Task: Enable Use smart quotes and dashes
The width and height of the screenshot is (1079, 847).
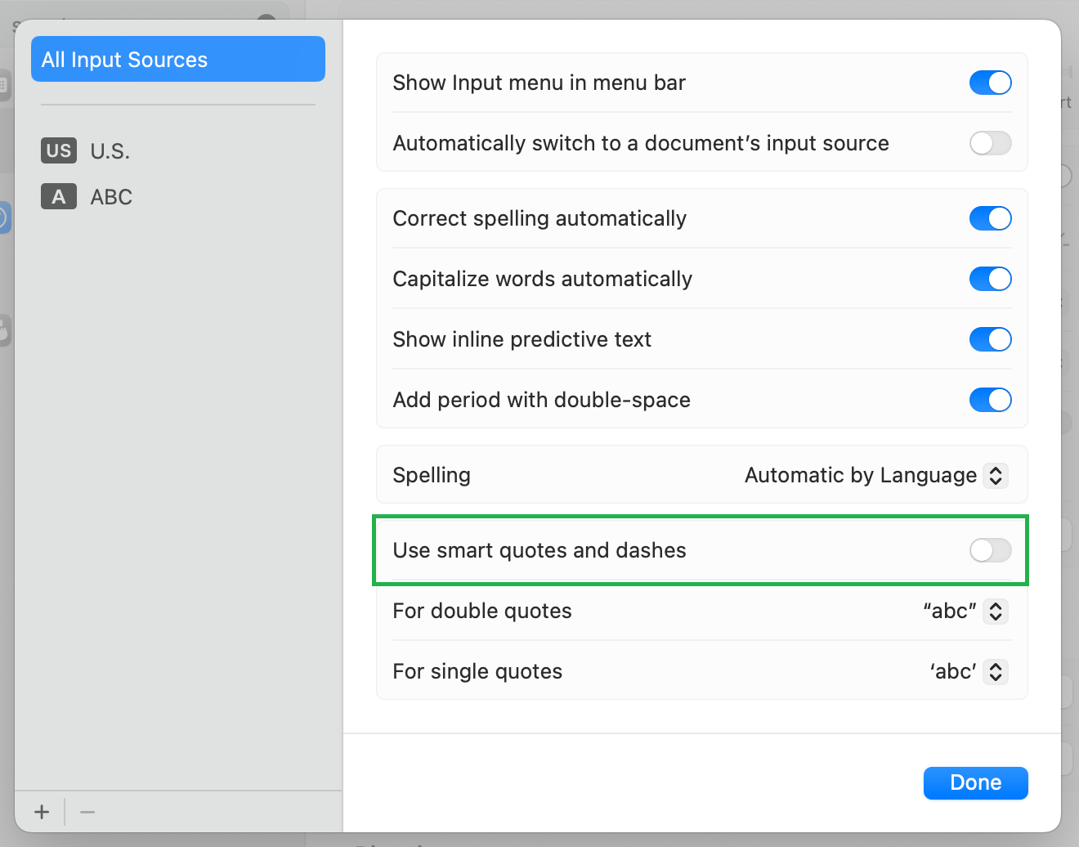Action: pyautogui.click(x=990, y=550)
